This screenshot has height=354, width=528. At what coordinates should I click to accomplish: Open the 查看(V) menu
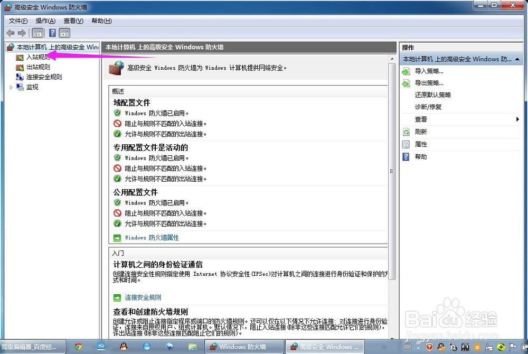pos(73,21)
